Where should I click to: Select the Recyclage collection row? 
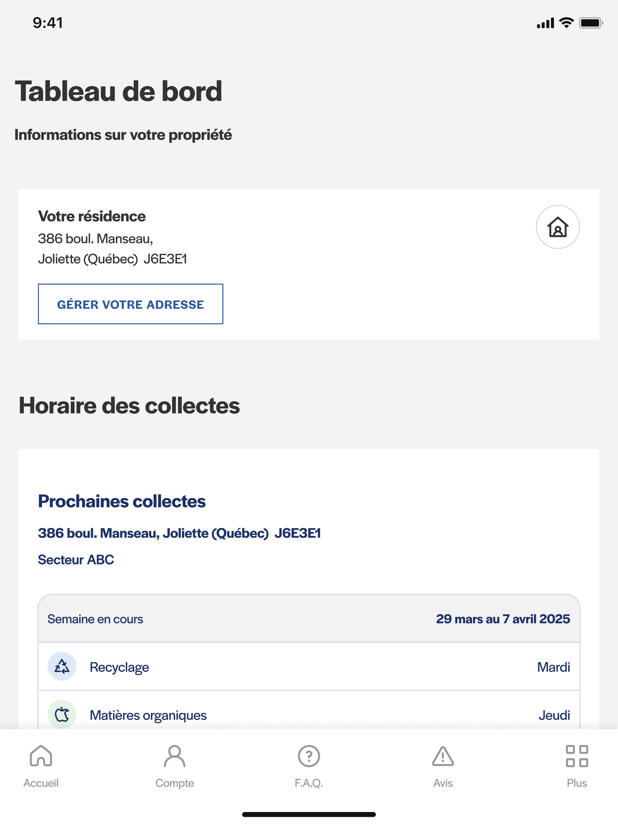pyautogui.click(x=309, y=666)
